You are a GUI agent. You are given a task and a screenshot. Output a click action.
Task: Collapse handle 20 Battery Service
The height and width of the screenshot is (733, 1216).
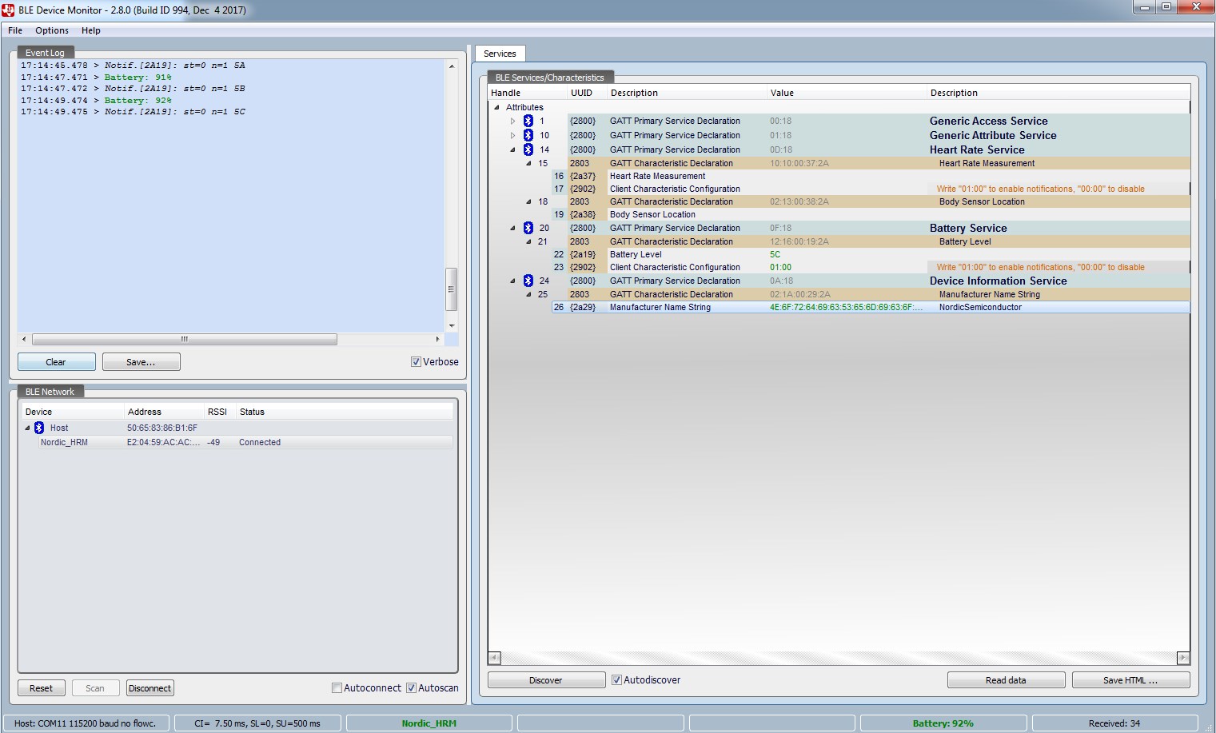[x=512, y=228]
